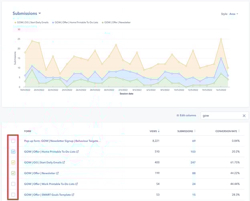Screen dimensions: 250x201
Task: Toggle the blue Home Printable To-Do Lists legend dot
Action: [x=52, y=22]
